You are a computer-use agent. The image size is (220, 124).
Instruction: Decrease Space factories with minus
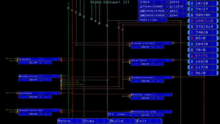[x=24, y=114]
